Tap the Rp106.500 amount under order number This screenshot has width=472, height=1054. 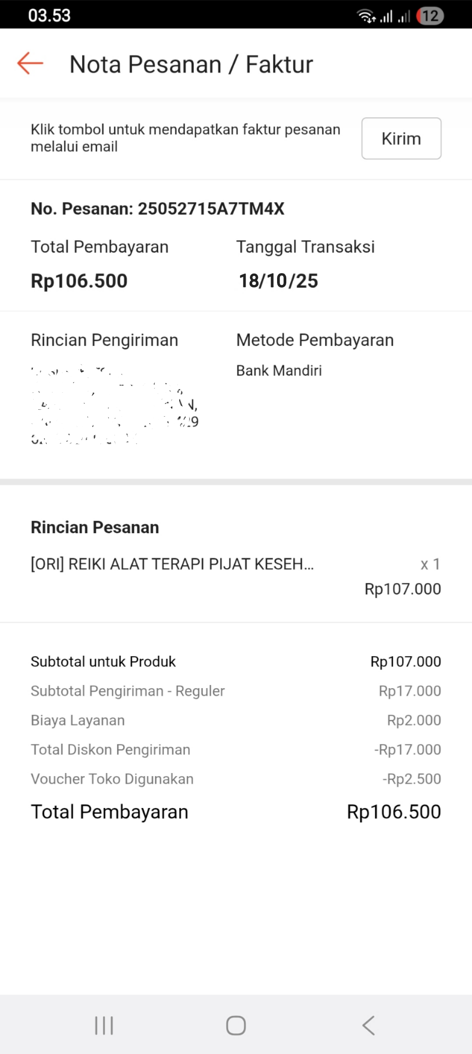(x=79, y=281)
